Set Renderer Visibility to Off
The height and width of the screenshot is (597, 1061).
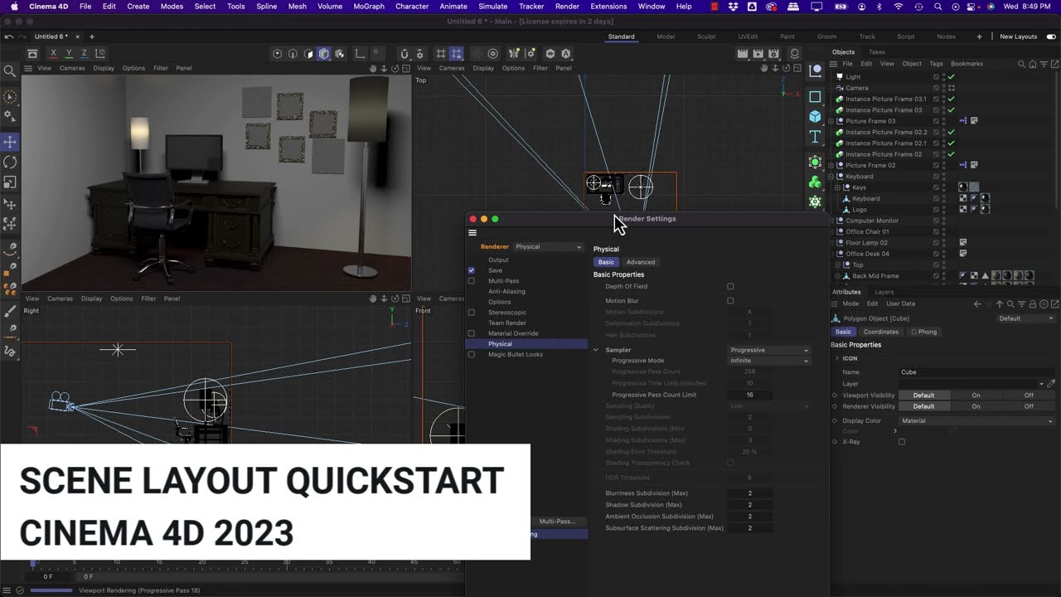[x=1029, y=406]
